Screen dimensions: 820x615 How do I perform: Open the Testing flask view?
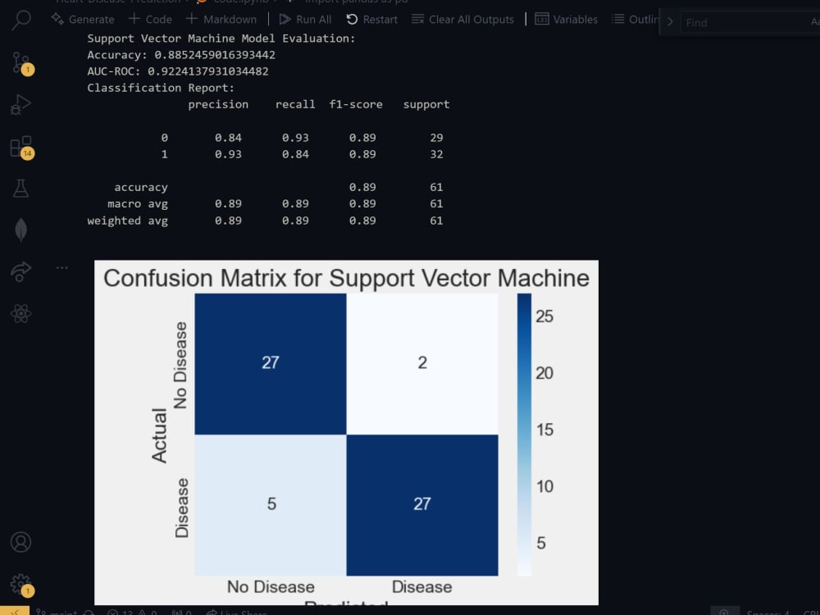click(21, 189)
